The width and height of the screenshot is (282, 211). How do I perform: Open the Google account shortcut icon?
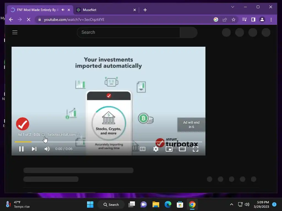[216, 20]
